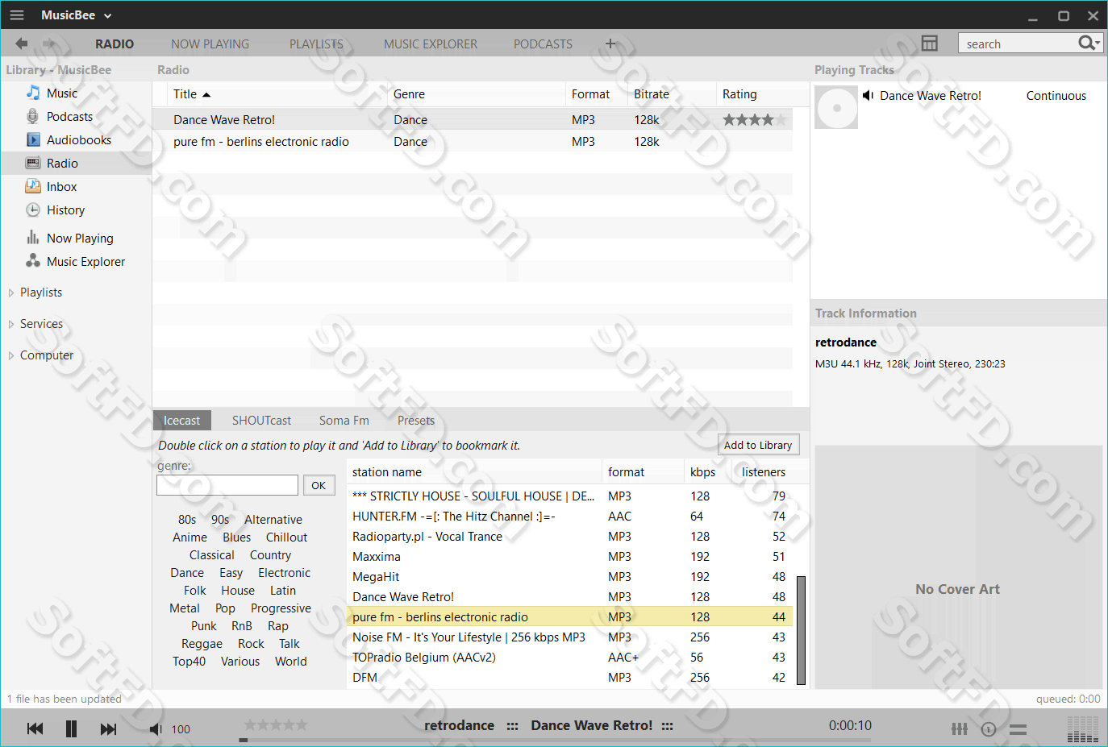Switch to the MUSIC EXPLORER tab
This screenshot has height=747, width=1108.
click(431, 44)
